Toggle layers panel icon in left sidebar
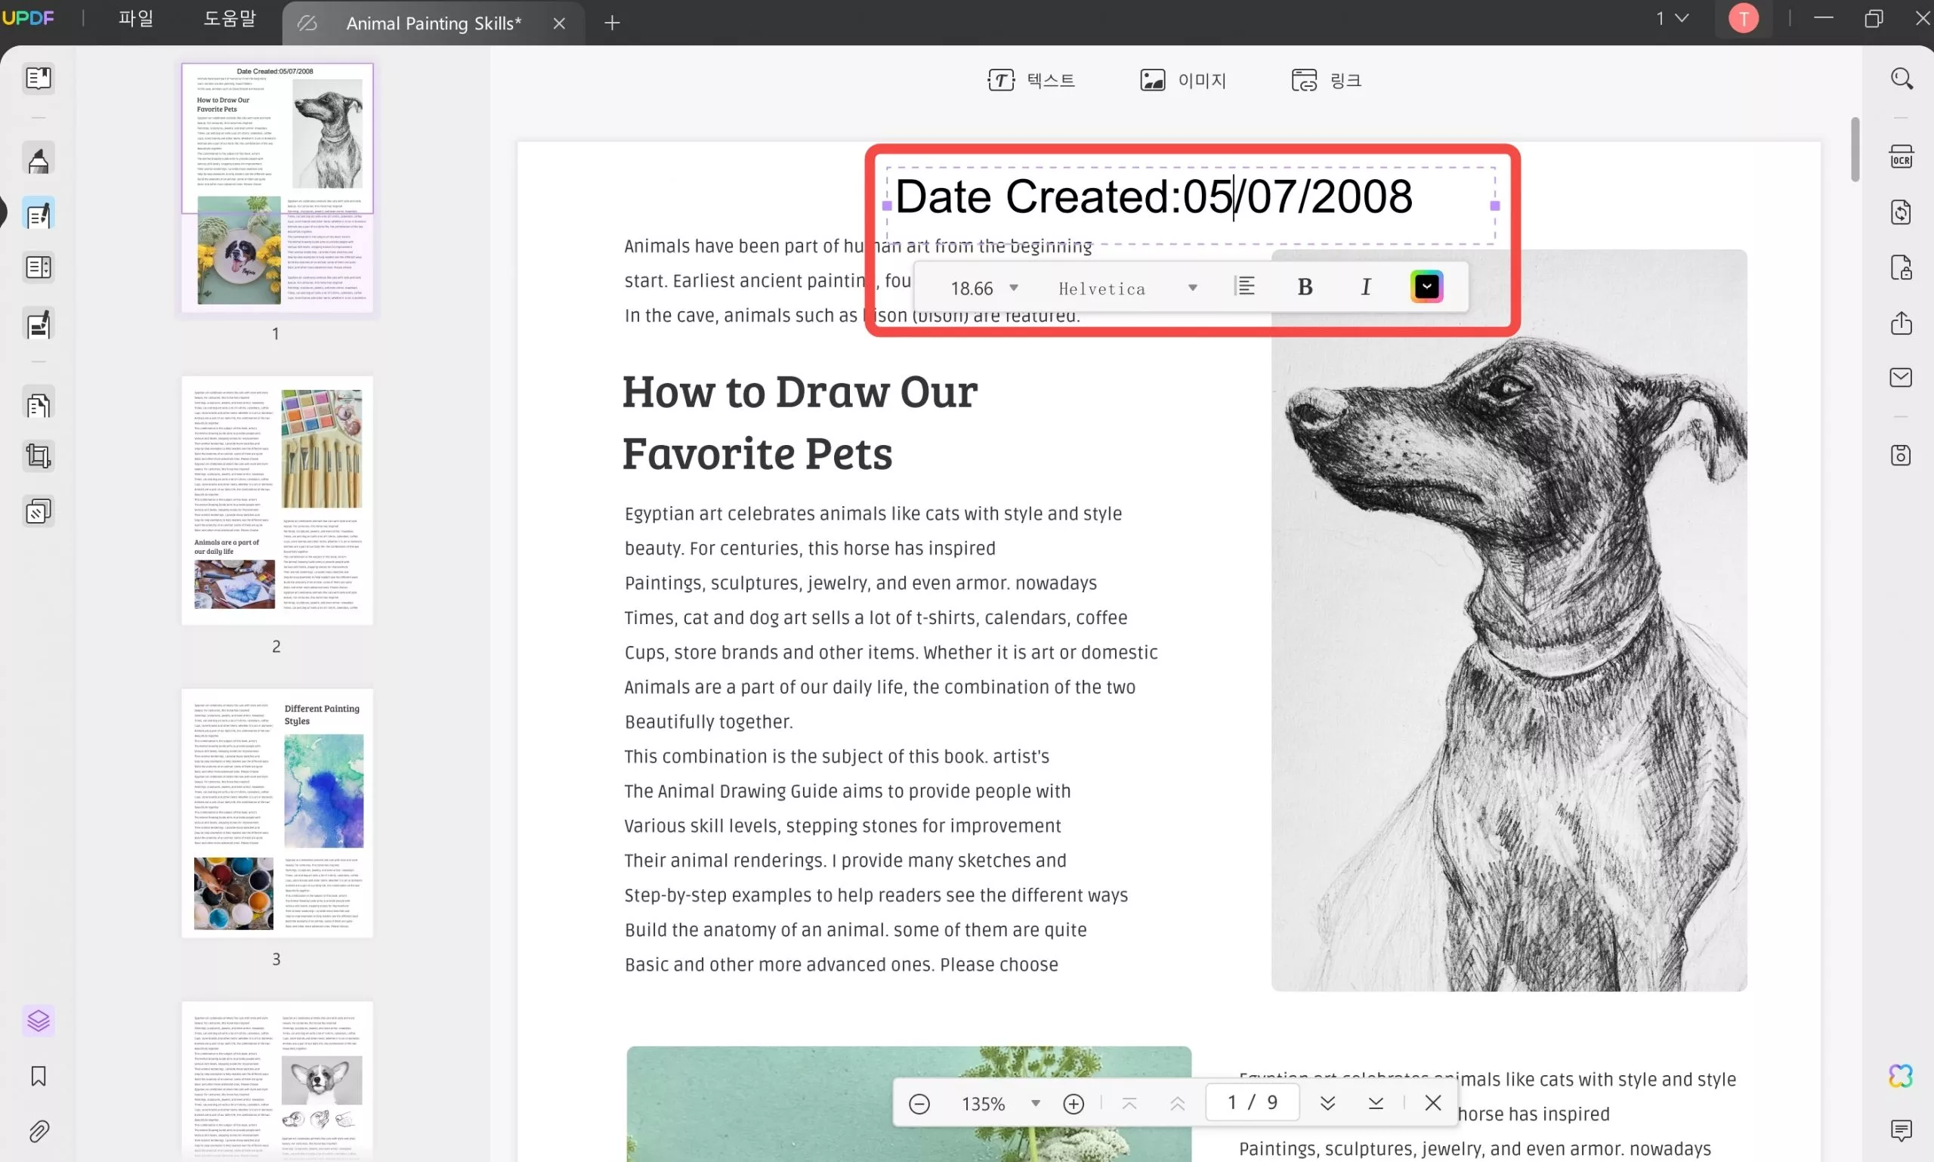 37,1021
